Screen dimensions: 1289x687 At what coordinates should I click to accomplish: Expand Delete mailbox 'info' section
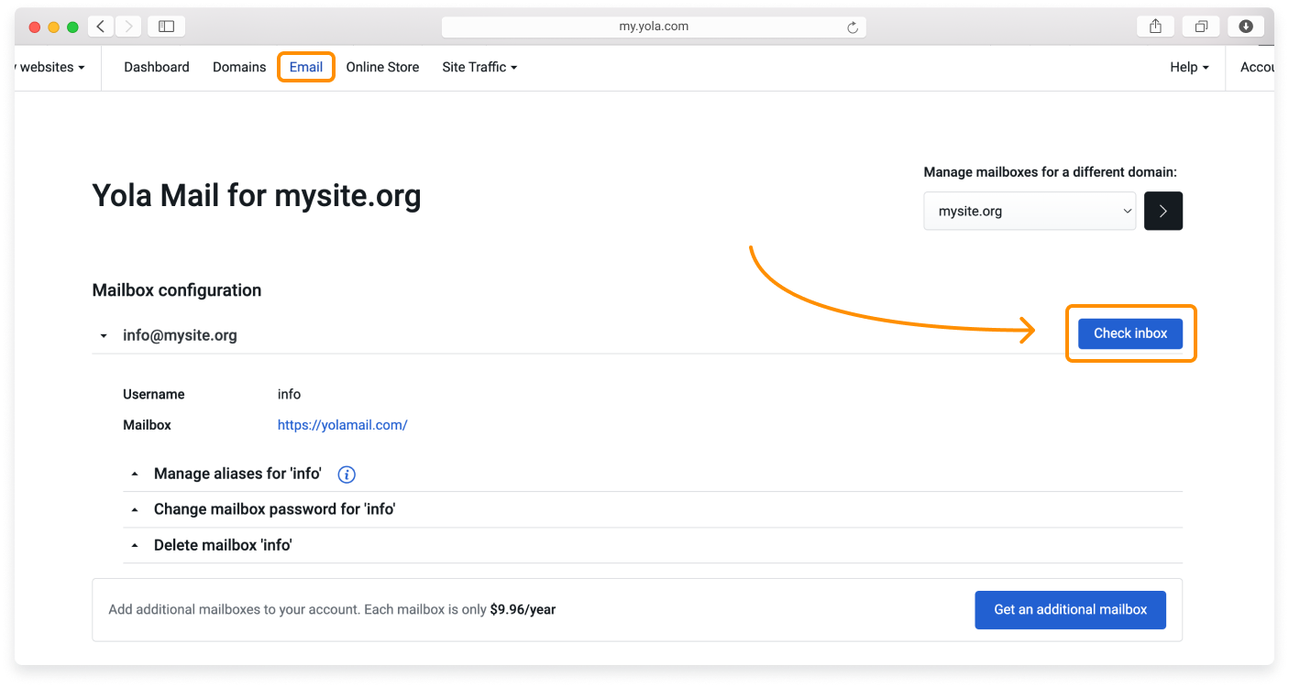coord(223,545)
